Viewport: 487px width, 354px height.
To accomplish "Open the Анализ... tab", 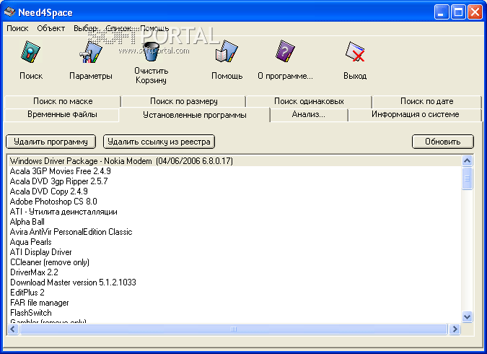I will (309, 114).
